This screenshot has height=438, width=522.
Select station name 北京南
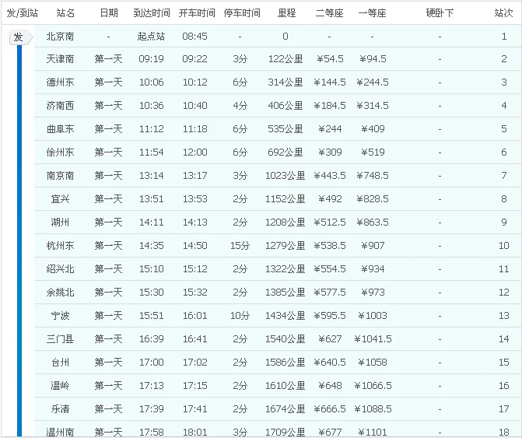pyautogui.click(x=60, y=37)
